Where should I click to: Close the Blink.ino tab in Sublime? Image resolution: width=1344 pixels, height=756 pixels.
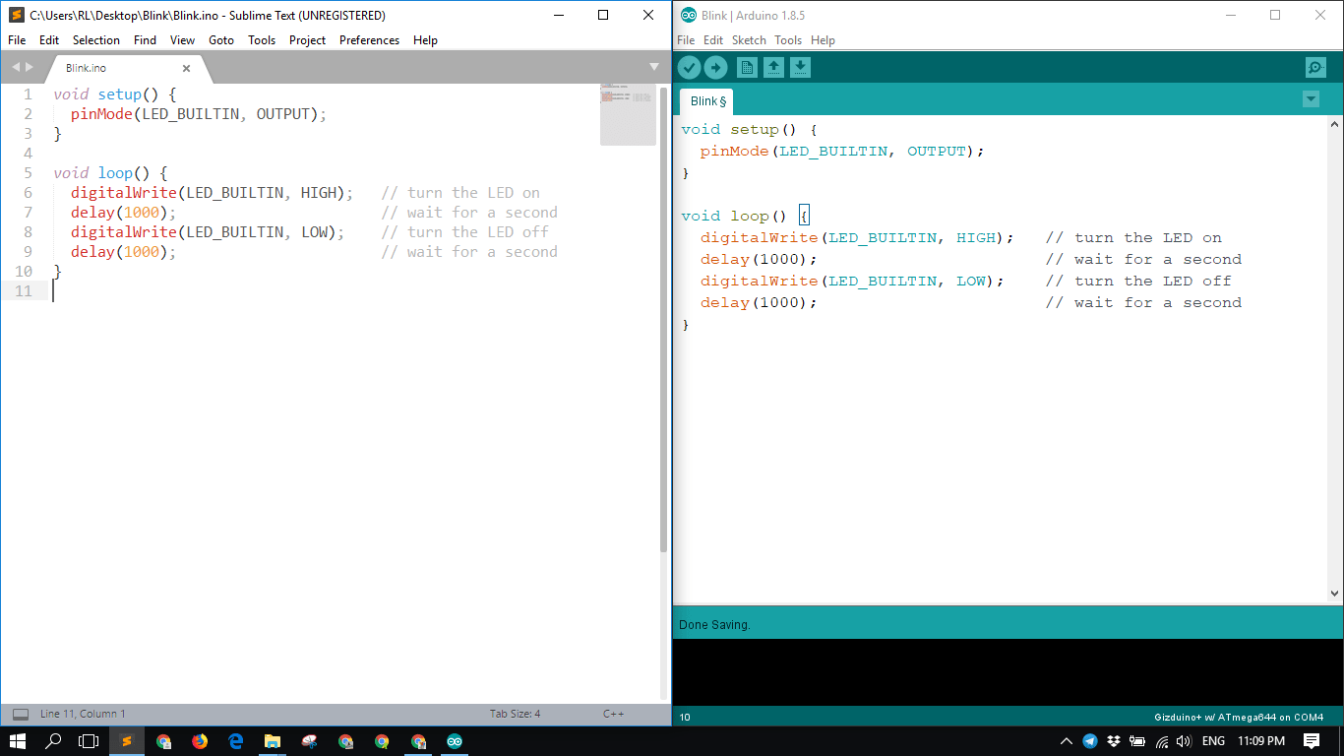tap(186, 69)
